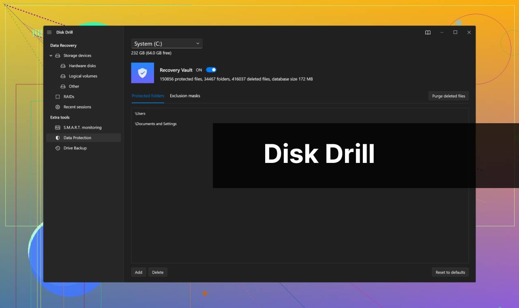519x308 pixels.
Task: Click the S.M.A.R.T. monitoring chart icon
Action: coord(58,128)
